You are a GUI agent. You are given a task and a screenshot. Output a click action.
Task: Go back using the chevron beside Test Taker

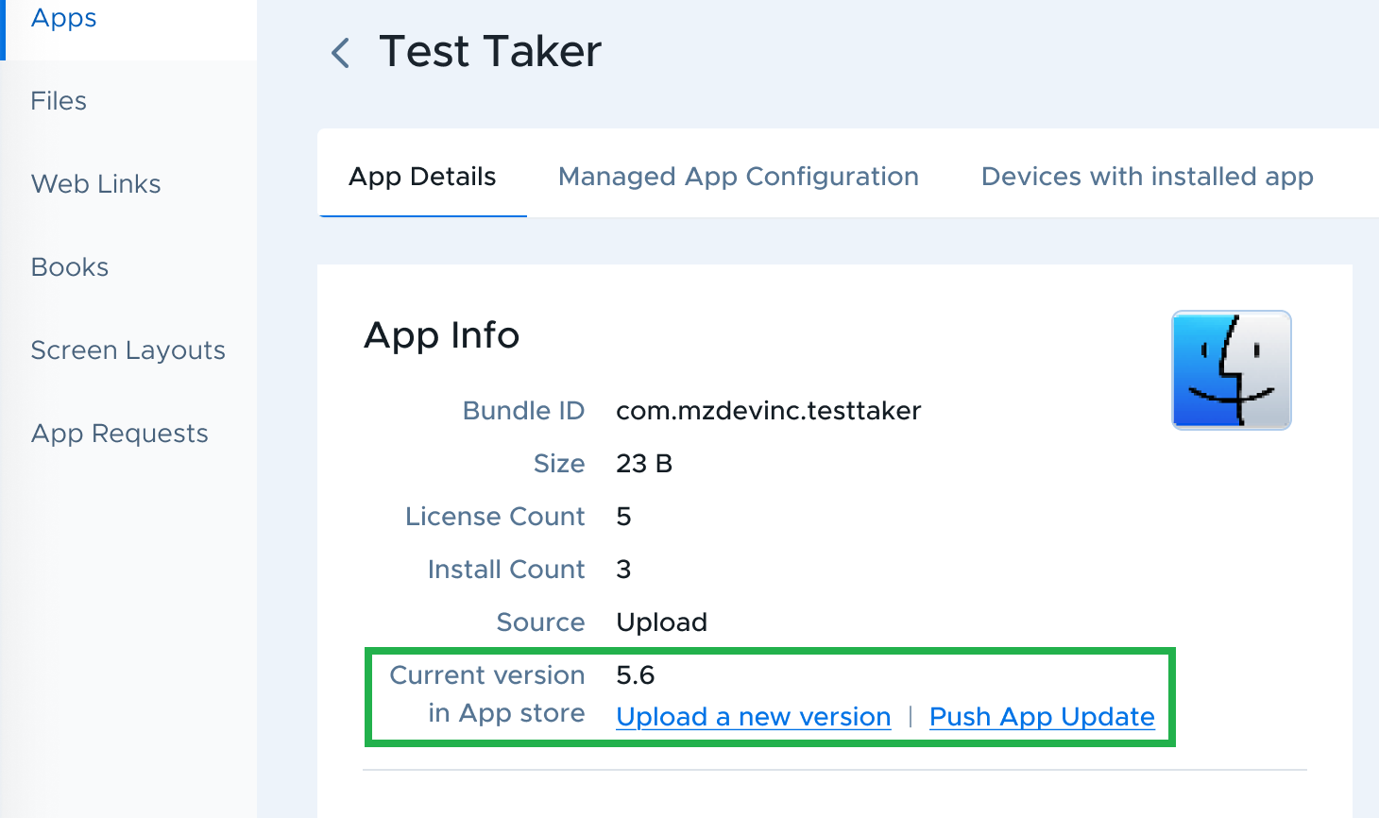341,53
